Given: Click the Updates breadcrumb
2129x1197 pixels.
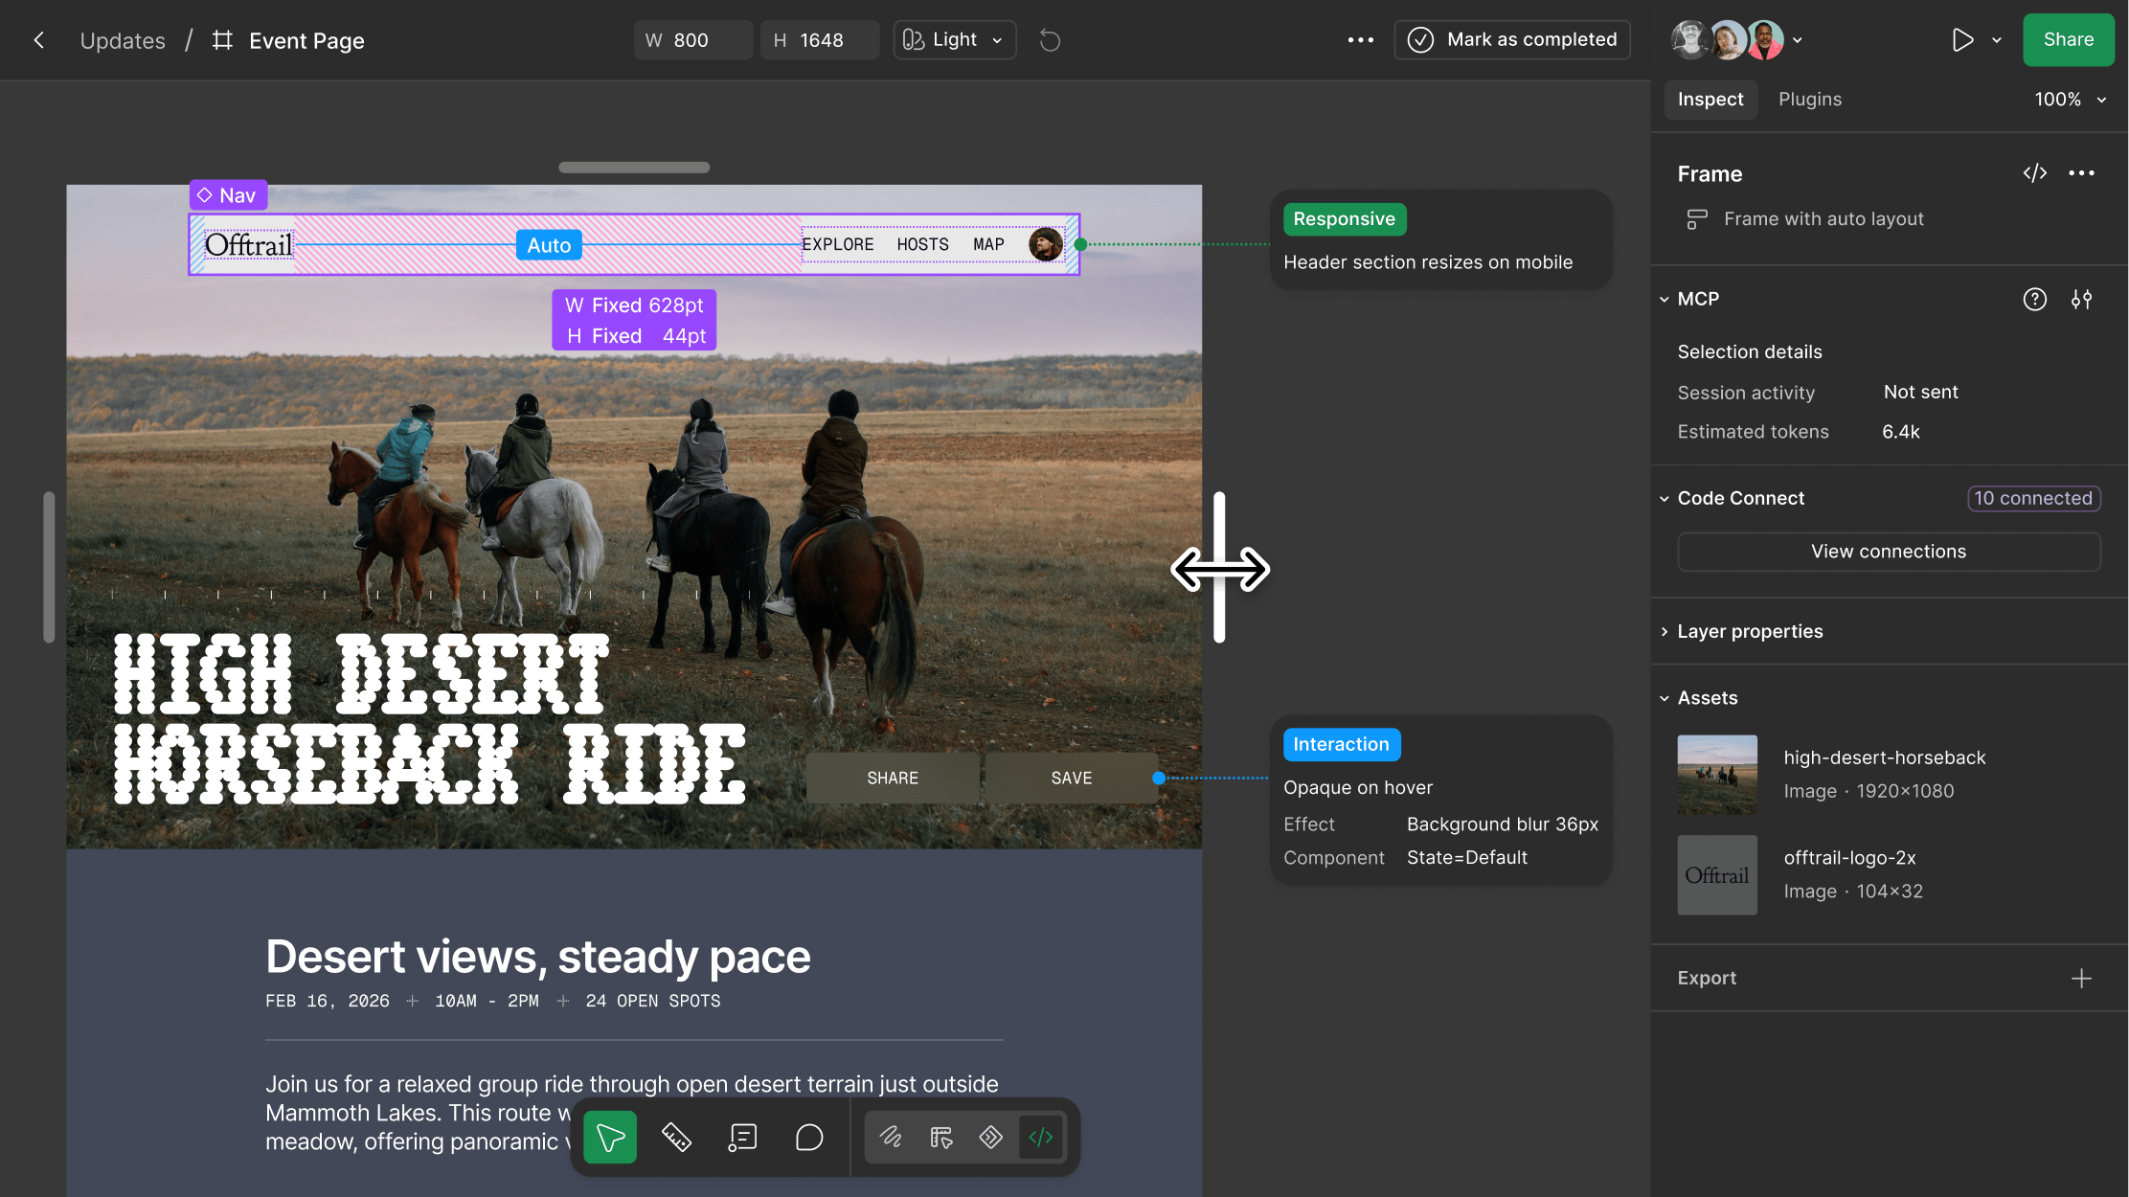Looking at the screenshot, I should pyautogui.click(x=123, y=41).
